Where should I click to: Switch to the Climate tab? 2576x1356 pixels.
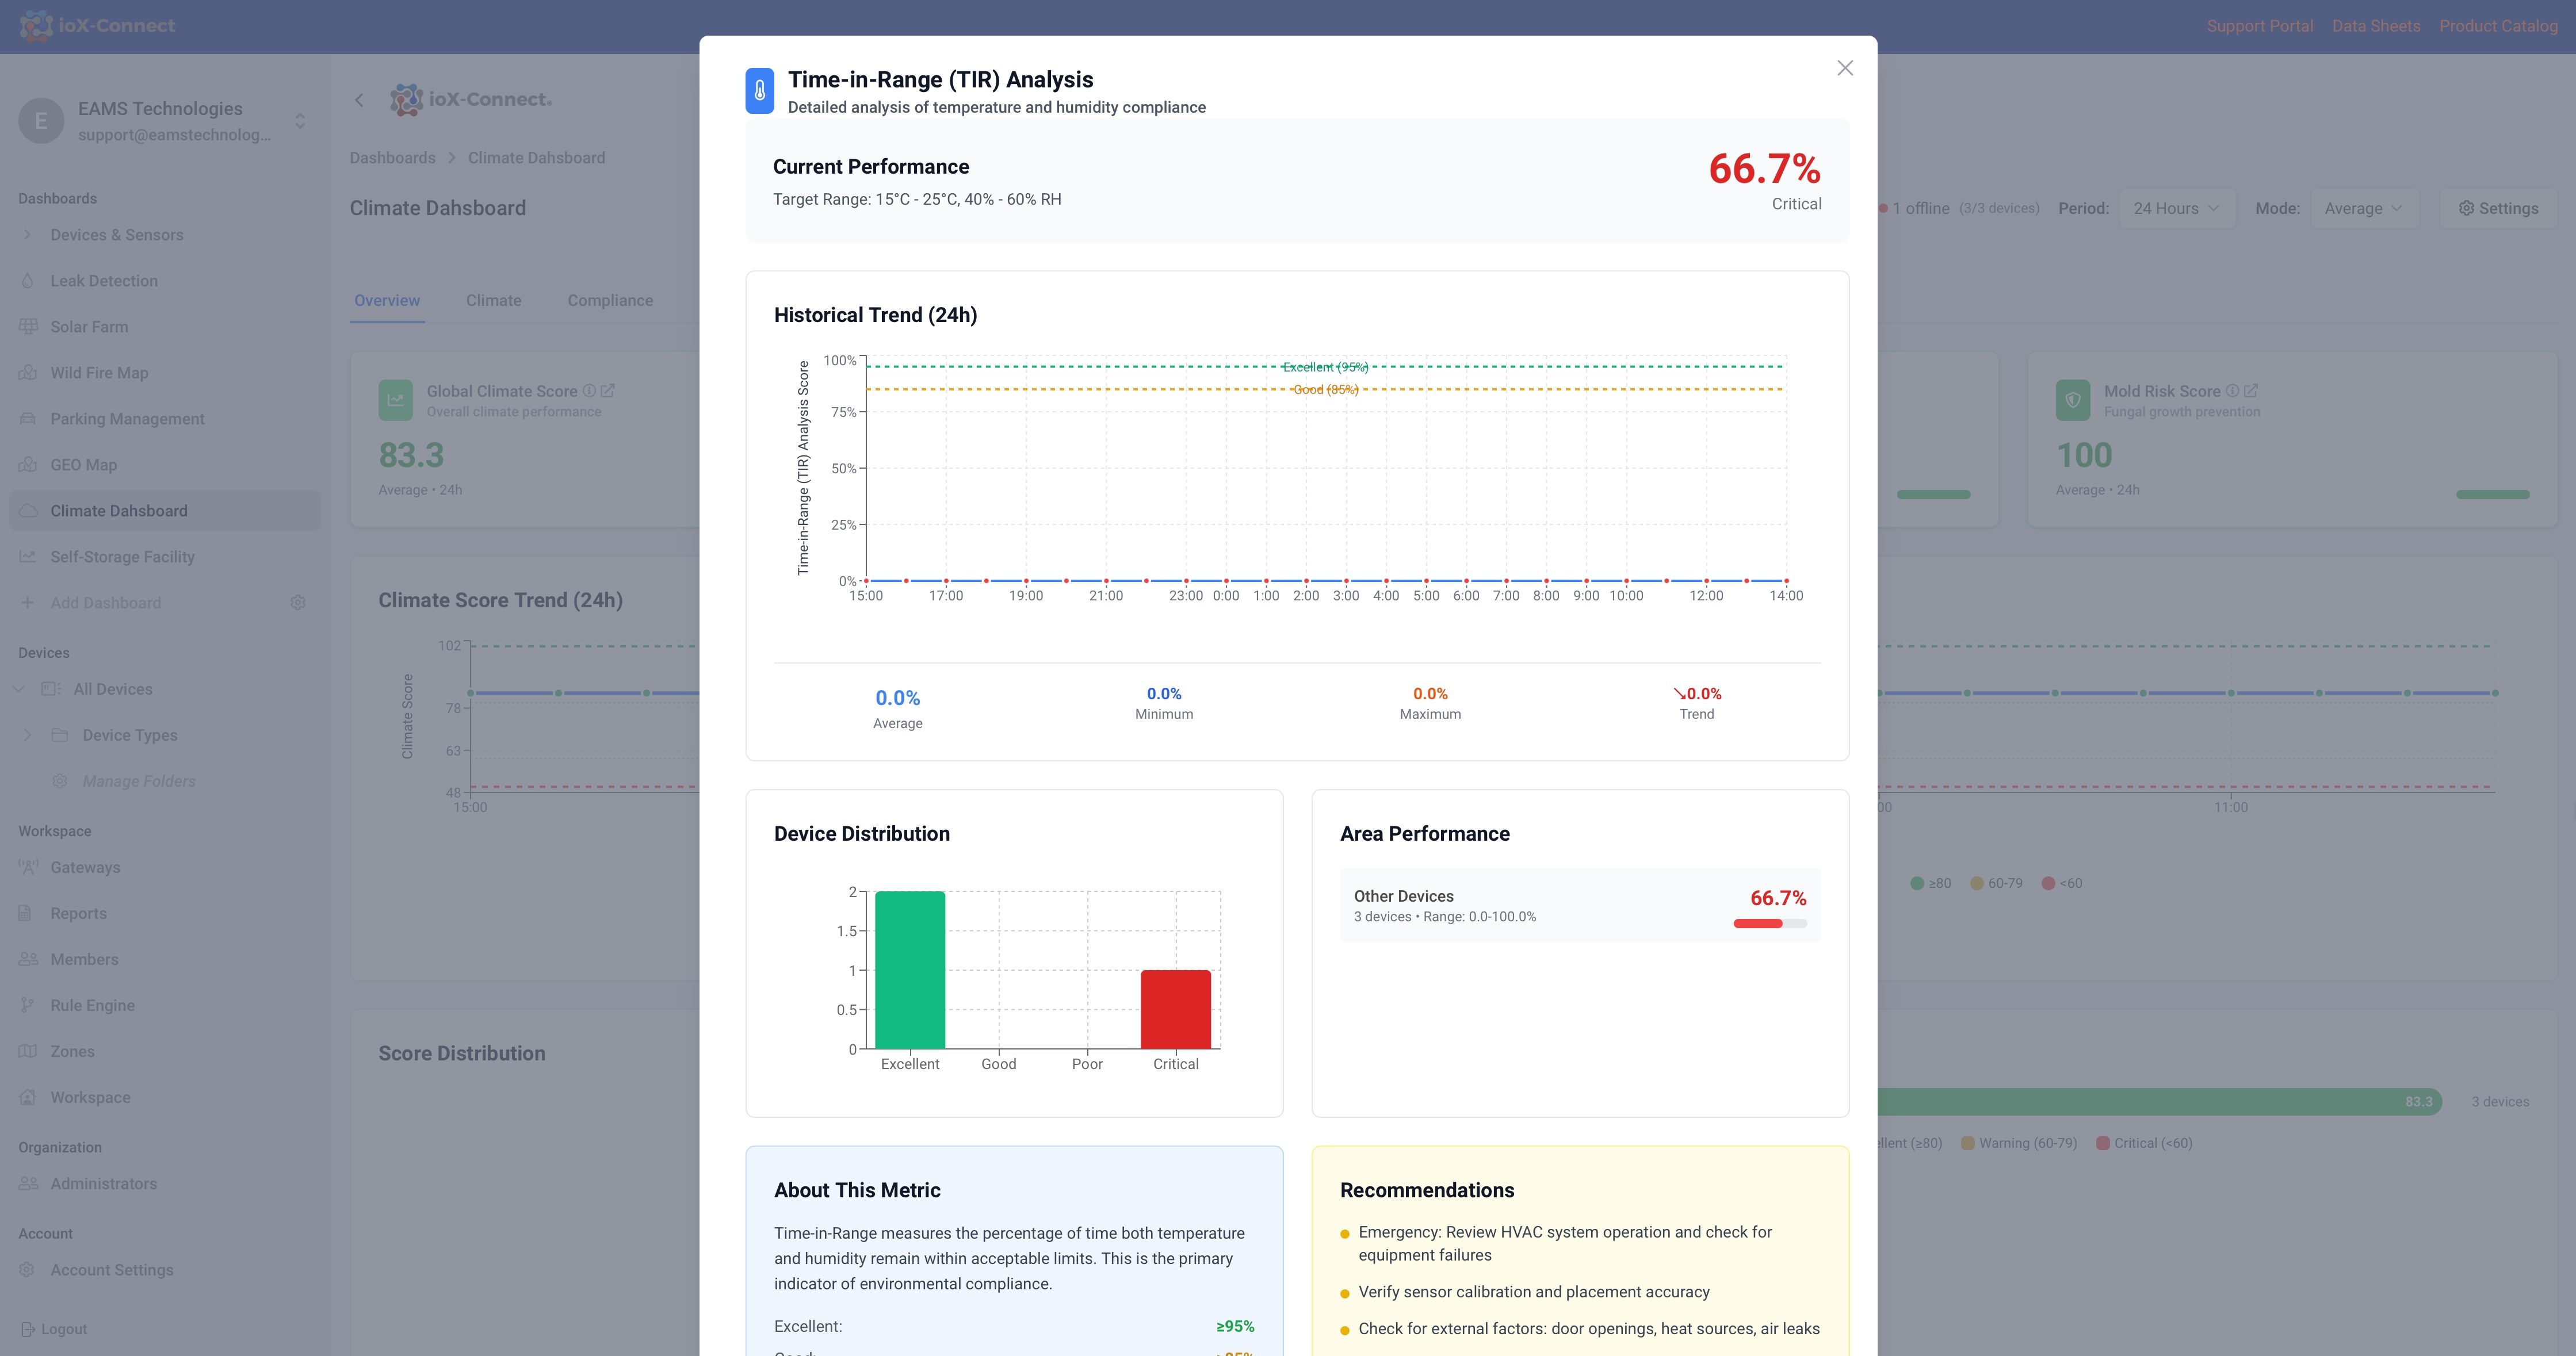coord(493,301)
